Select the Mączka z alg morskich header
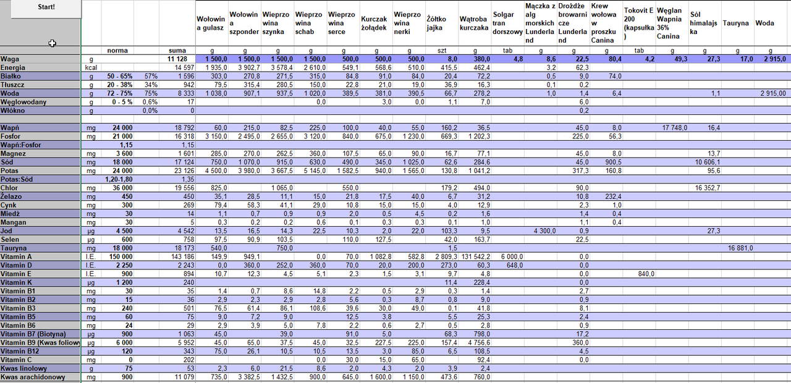The height and width of the screenshot is (383, 791). click(539, 23)
